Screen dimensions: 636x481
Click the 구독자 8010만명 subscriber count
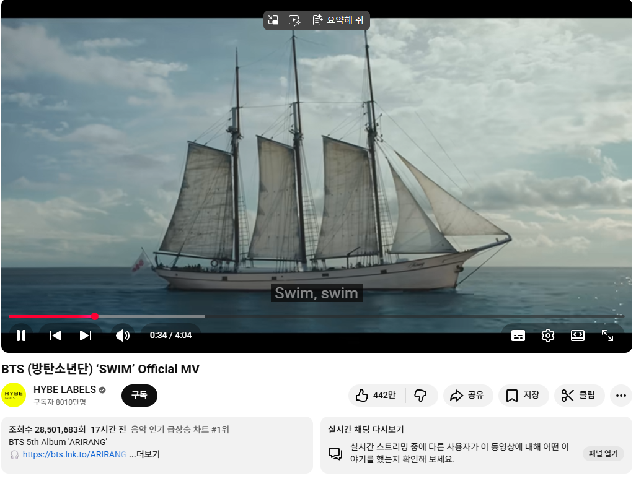pyautogui.click(x=60, y=402)
